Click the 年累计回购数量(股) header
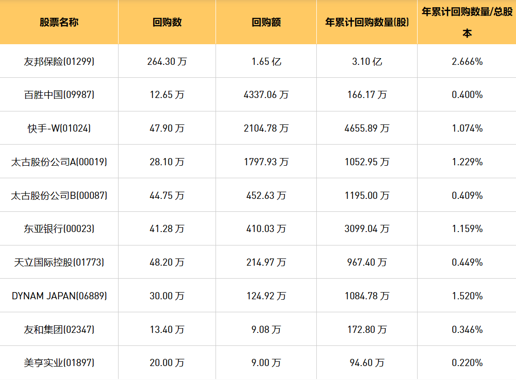The image size is (516, 380). pyautogui.click(x=367, y=22)
